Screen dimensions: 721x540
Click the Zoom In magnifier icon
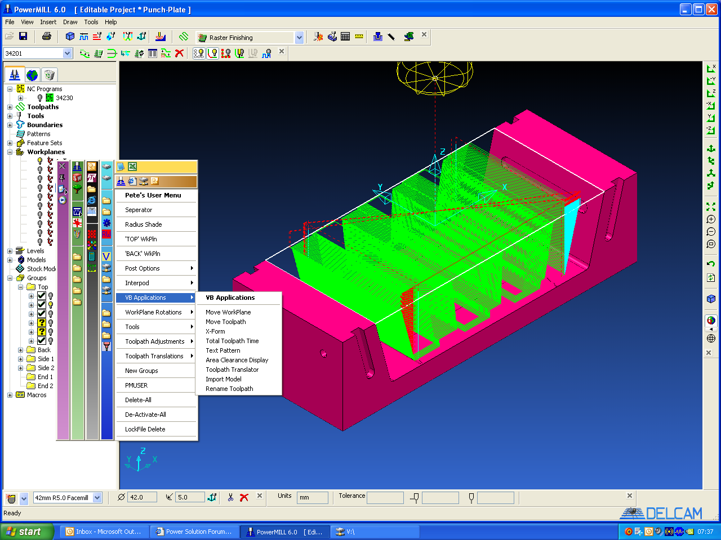click(711, 219)
